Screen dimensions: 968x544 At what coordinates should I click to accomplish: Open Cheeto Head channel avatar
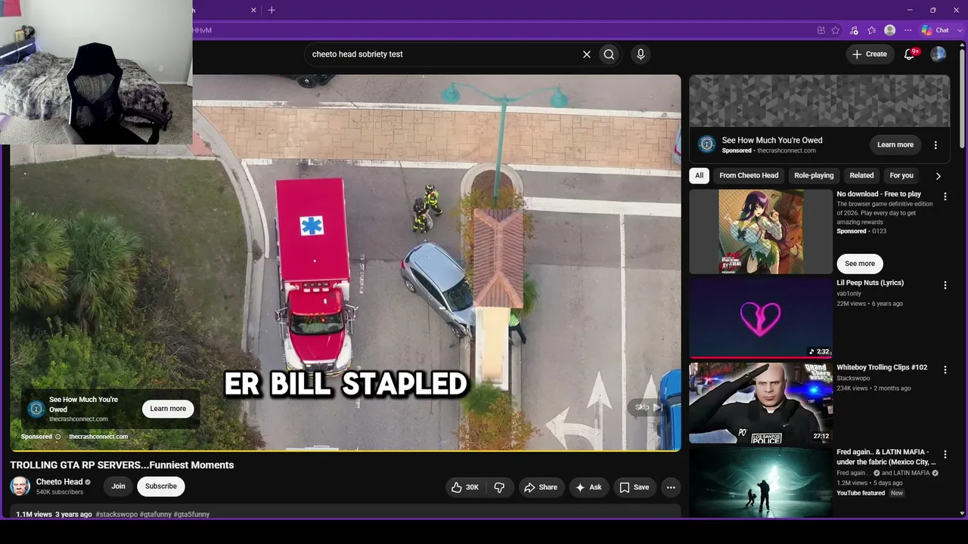20,486
